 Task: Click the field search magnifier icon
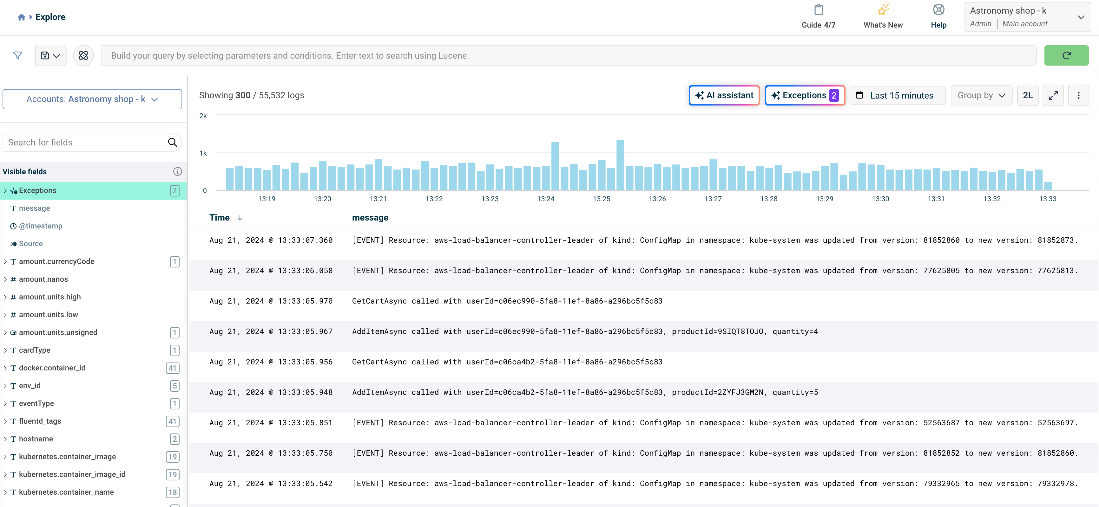coord(172,142)
